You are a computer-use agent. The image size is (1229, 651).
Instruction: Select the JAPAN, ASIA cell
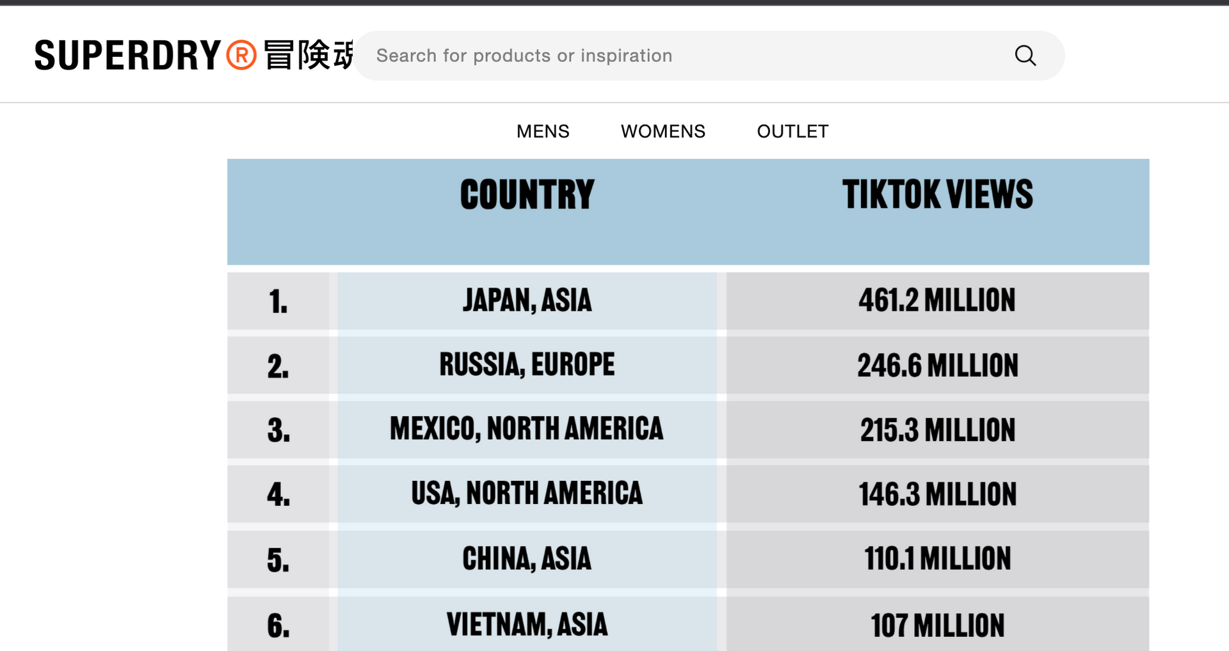527,301
